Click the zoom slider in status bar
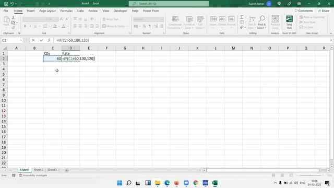 pyautogui.click(x=310, y=175)
